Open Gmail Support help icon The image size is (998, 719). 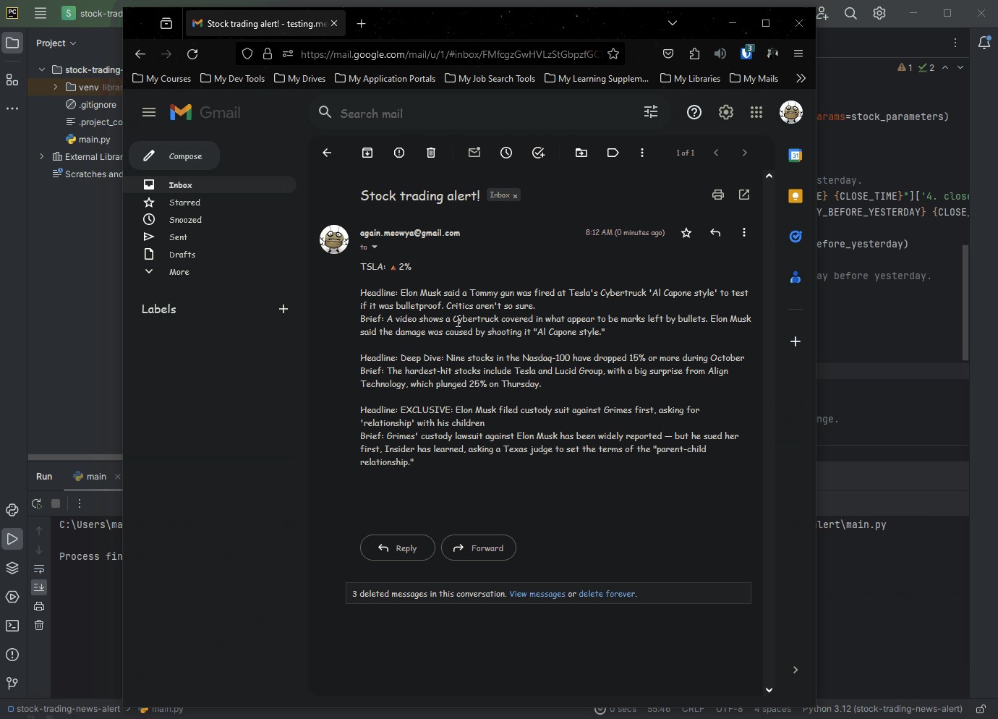(x=694, y=113)
